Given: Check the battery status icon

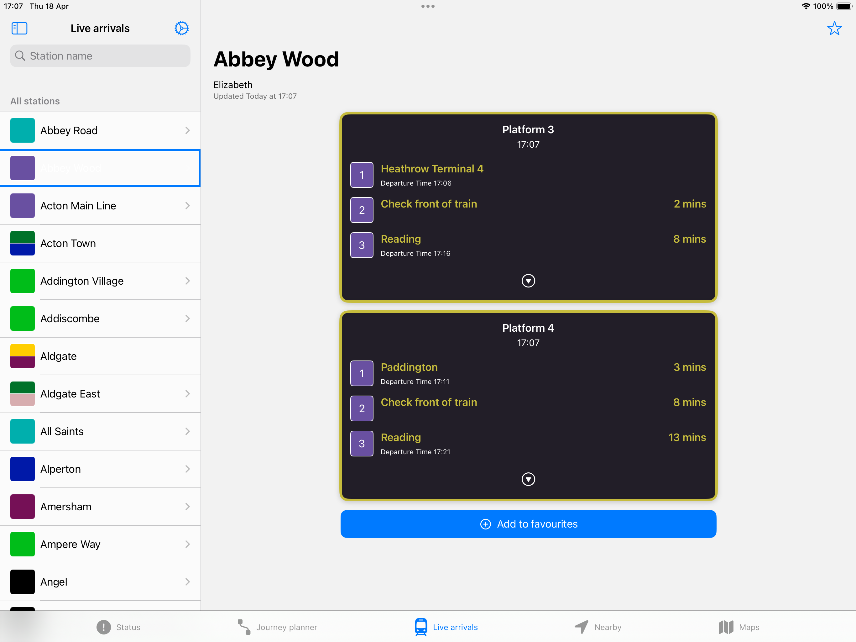Looking at the screenshot, I should [x=844, y=6].
